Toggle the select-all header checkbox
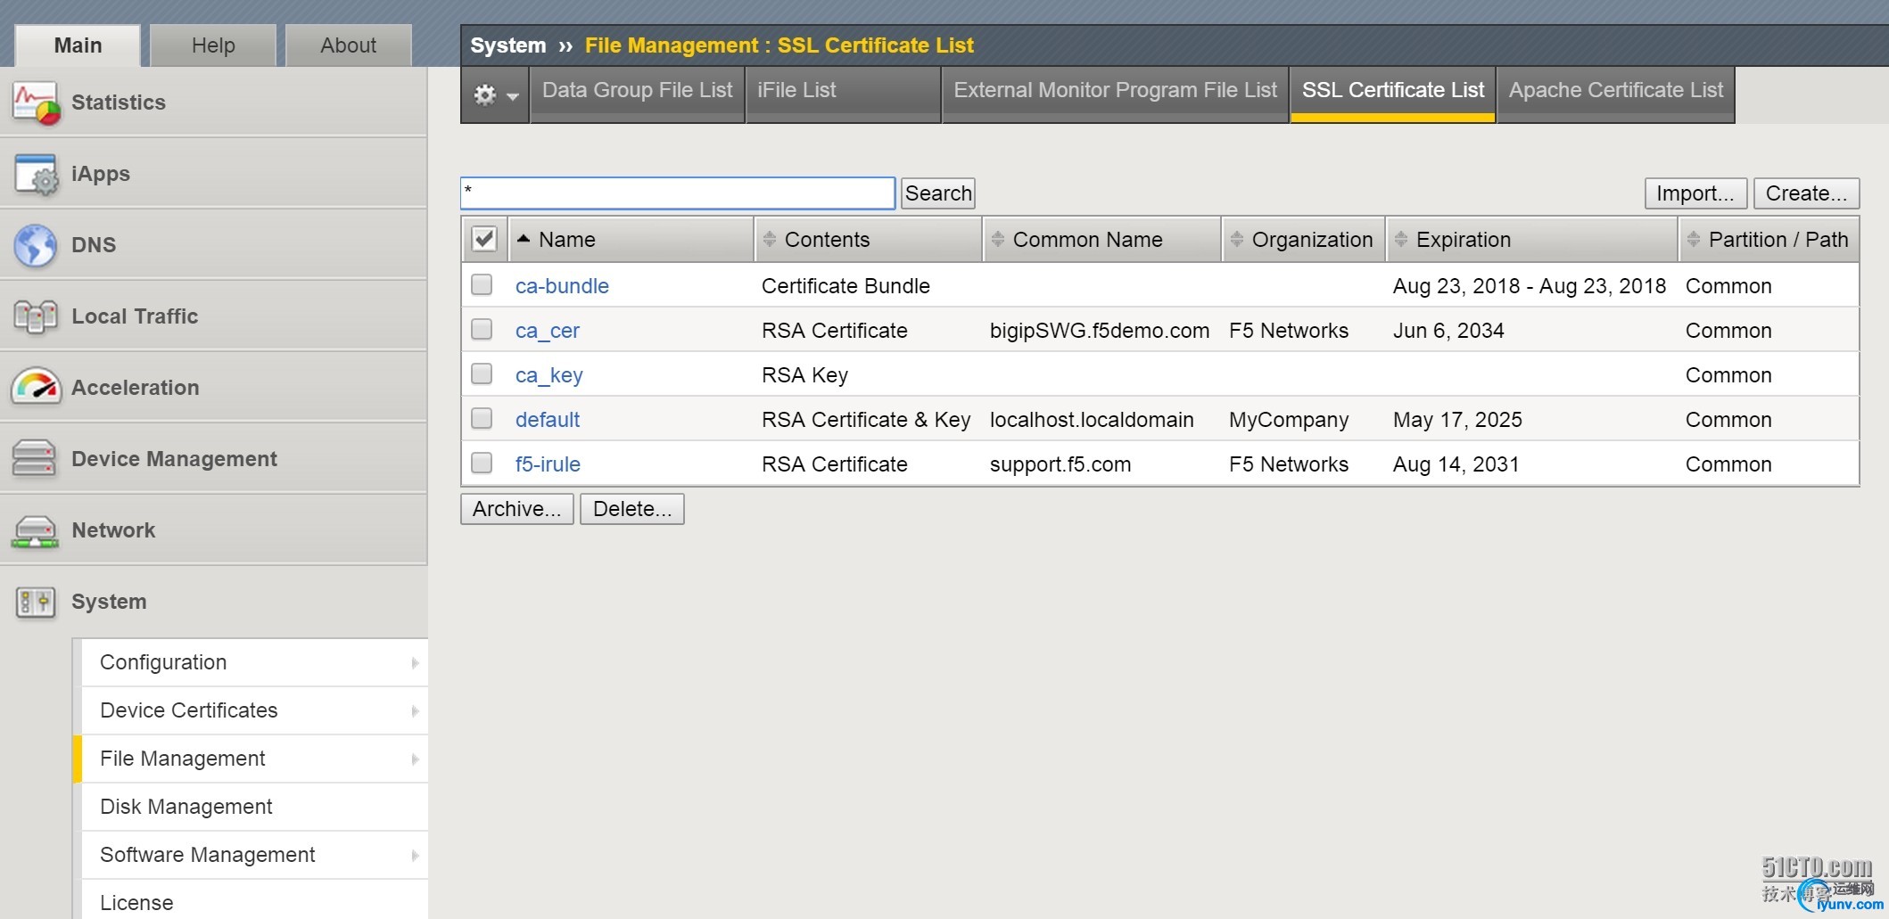Viewport: 1889px width, 919px height. 484,239
